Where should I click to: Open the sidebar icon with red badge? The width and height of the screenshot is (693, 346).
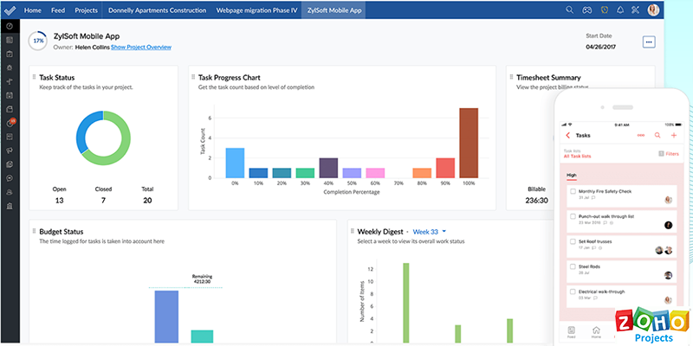pyautogui.click(x=10, y=123)
